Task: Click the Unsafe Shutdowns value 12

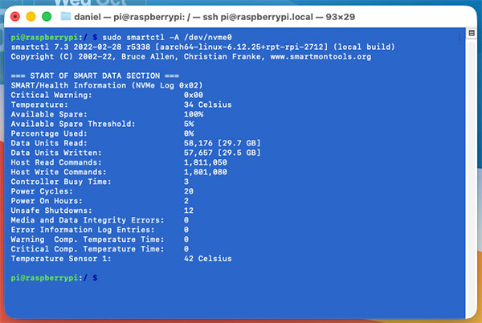Action: coord(189,211)
